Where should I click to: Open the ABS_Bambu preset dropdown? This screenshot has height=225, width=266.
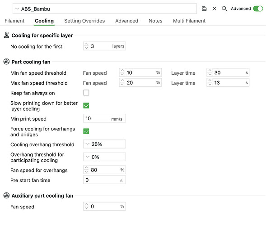coord(105,9)
